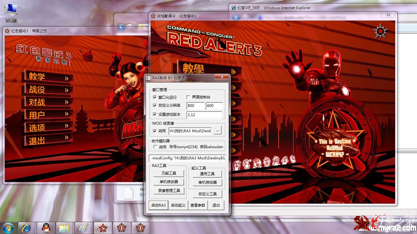Select 教学 in 帝国之怒 game menu

(47, 77)
